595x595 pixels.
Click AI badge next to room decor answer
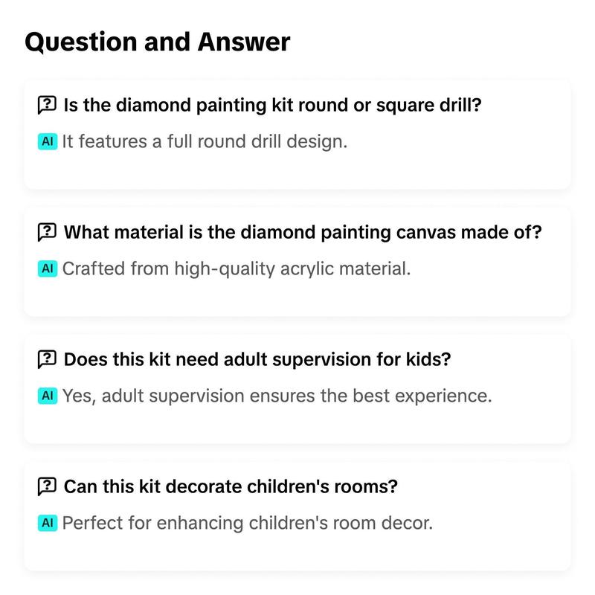point(48,523)
